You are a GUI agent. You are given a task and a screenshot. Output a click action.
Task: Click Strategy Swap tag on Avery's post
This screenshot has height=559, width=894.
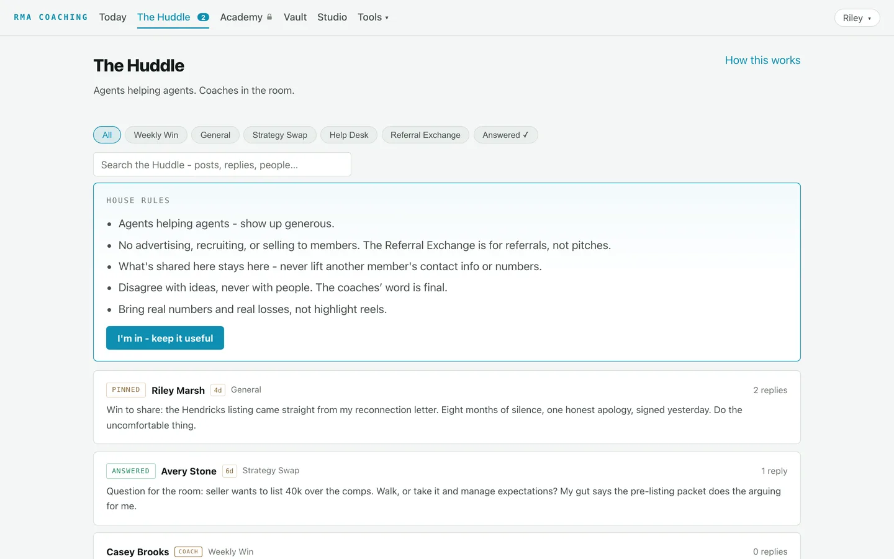pyautogui.click(x=271, y=470)
